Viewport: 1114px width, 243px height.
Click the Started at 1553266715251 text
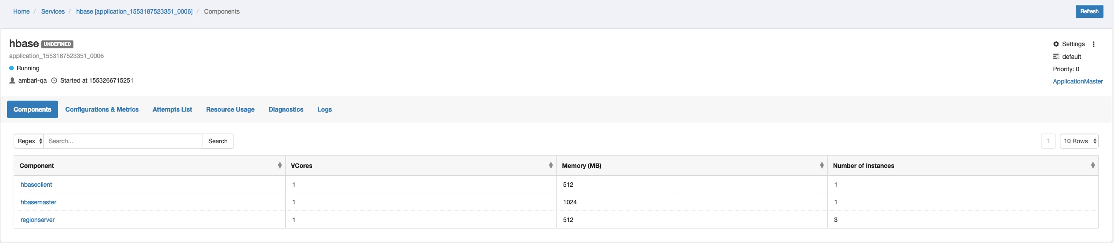point(97,80)
